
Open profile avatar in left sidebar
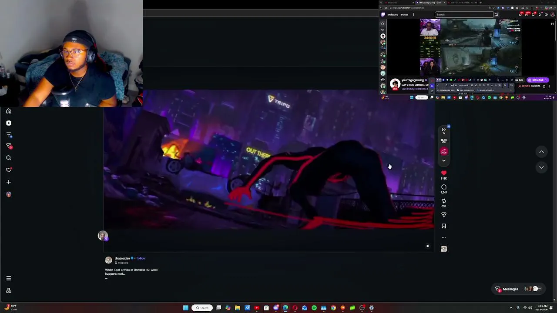coord(9,194)
